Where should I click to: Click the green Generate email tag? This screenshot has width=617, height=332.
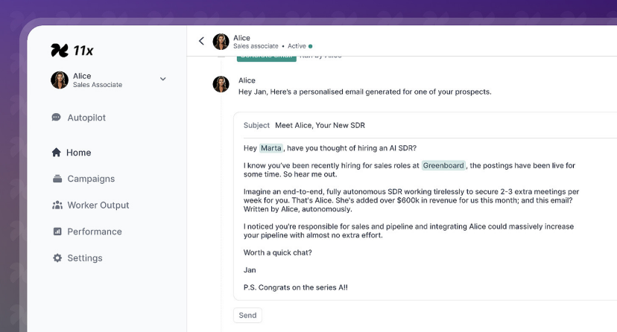pos(266,59)
